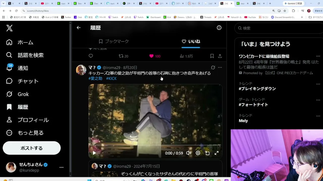This screenshot has height=181, width=323.
Task: Open the #フォートナイト trend
Action: point(253,105)
